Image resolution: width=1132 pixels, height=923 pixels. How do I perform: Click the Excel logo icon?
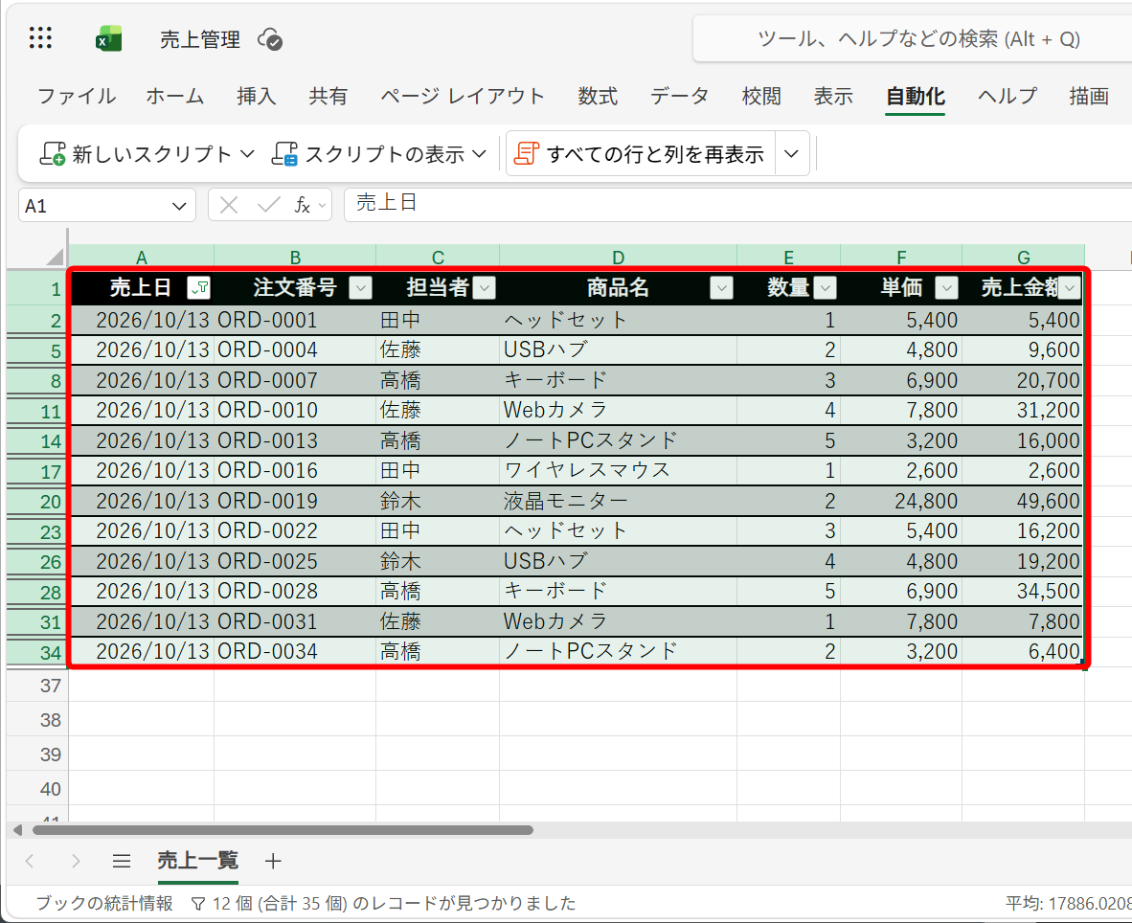tap(109, 39)
